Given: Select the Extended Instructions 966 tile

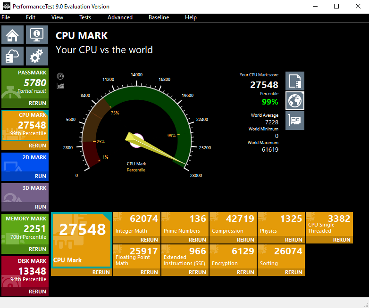Looking at the screenshot, I should point(185,257).
